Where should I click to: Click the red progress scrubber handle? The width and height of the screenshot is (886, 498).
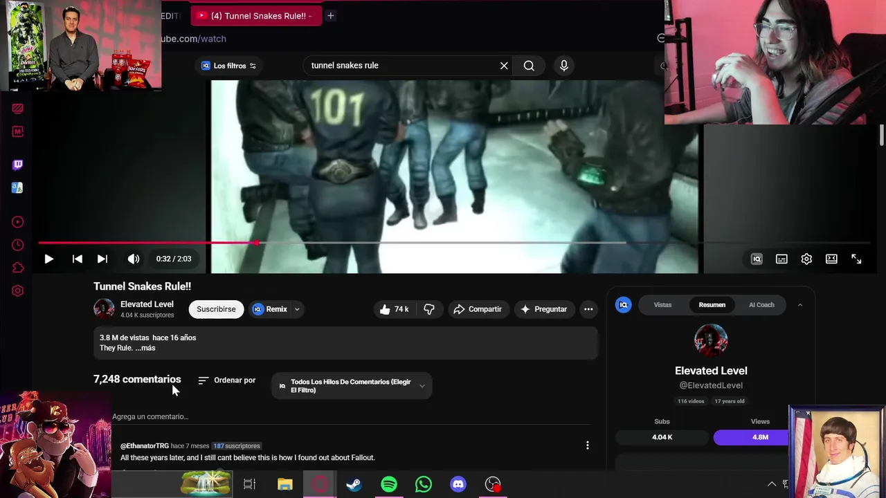tap(257, 243)
